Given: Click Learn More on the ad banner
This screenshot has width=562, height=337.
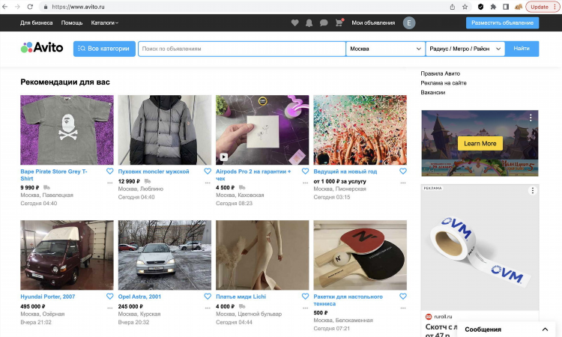Looking at the screenshot, I should pos(480,144).
